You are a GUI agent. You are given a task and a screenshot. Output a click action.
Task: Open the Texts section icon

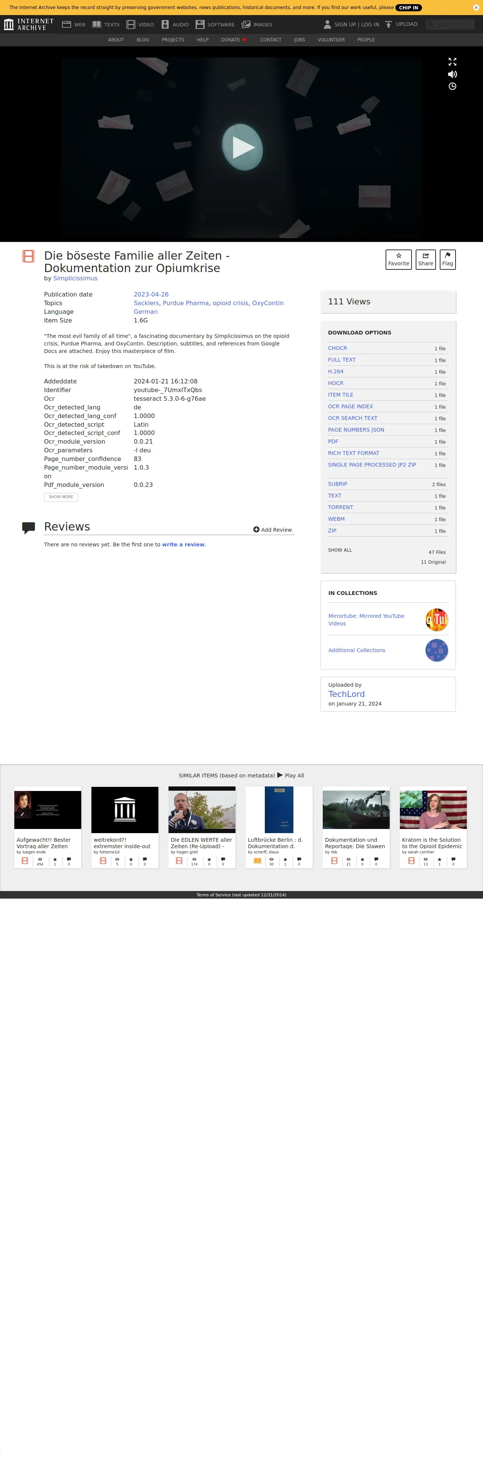pos(97,24)
